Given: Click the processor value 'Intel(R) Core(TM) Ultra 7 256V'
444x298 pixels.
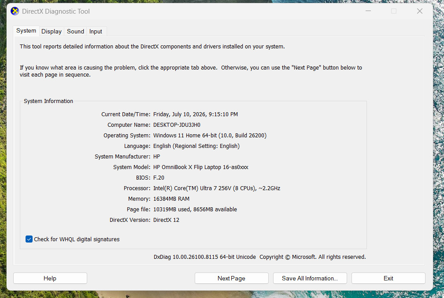Looking at the screenshot, I should point(192,188).
